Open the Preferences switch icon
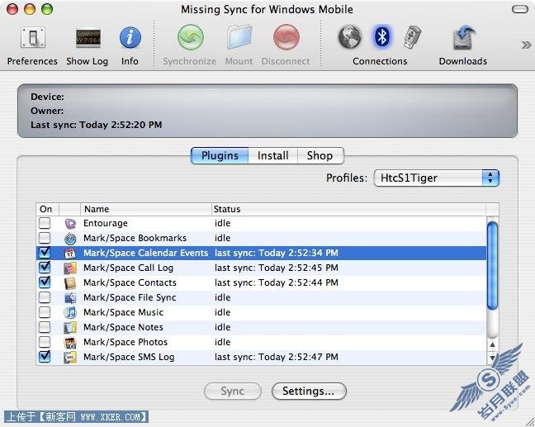Image resolution: width=535 pixels, height=427 pixels. click(33, 37)
